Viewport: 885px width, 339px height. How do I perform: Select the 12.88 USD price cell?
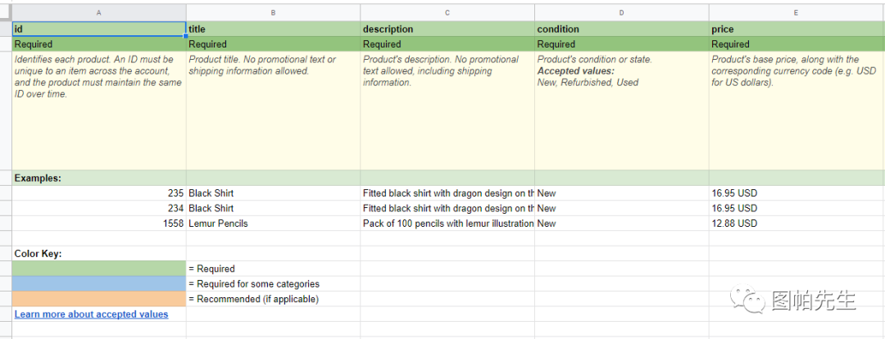coord(796,224)
